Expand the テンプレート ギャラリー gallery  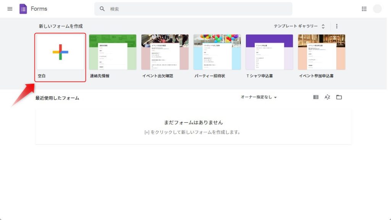(x=299, y=26)
